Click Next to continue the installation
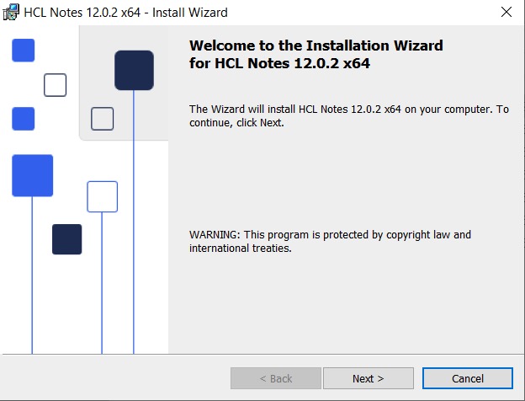This screenshot has height=401, width=525. point(368,378)
